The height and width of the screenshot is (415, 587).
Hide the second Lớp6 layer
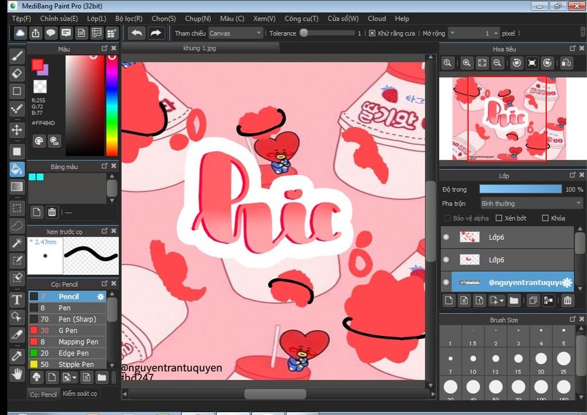coord(446,259)
